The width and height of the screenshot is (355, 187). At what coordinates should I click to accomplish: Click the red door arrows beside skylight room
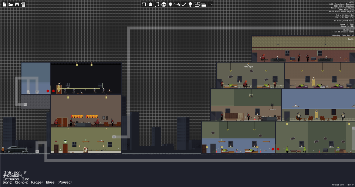pos(51,91)
